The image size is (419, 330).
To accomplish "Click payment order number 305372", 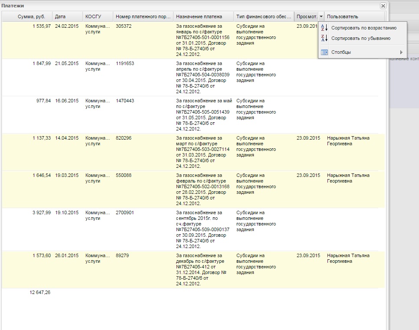I will pyautogui.click(x=124, y=26).
